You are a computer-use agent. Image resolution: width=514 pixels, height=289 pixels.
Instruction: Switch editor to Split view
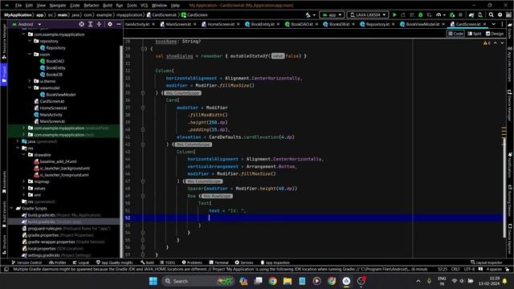(475, 34)
